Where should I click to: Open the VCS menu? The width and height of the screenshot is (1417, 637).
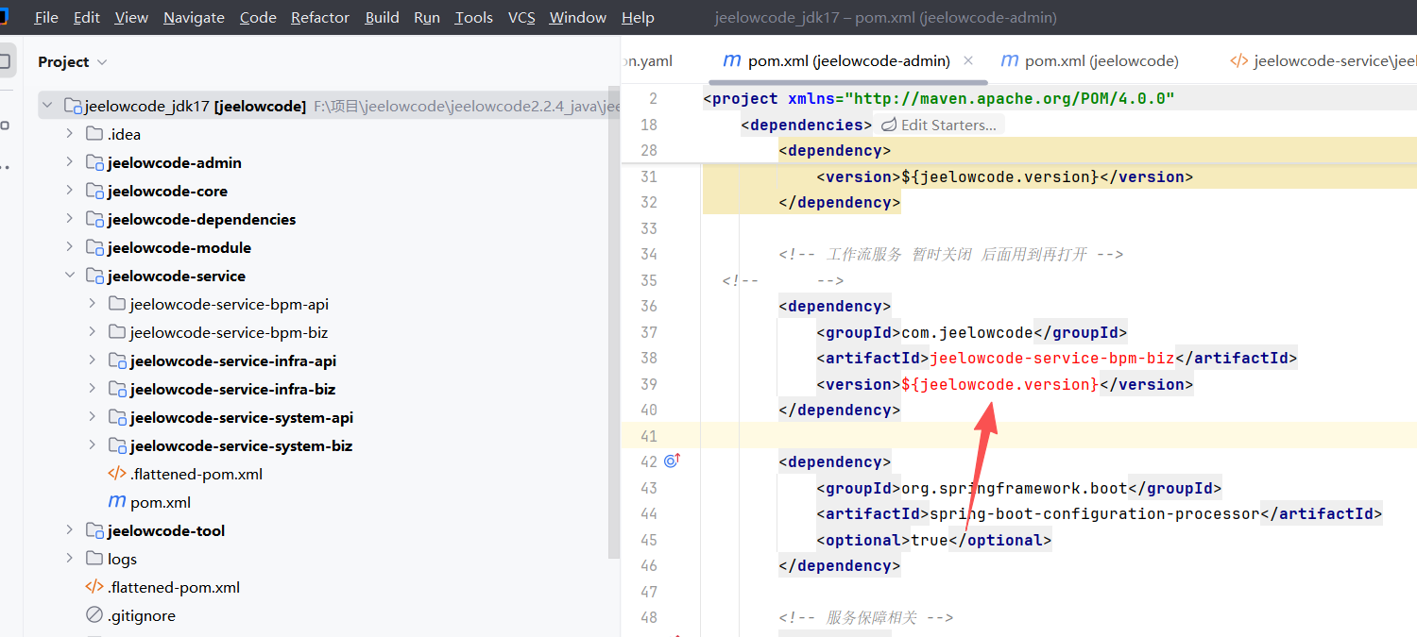pos(521,18)
